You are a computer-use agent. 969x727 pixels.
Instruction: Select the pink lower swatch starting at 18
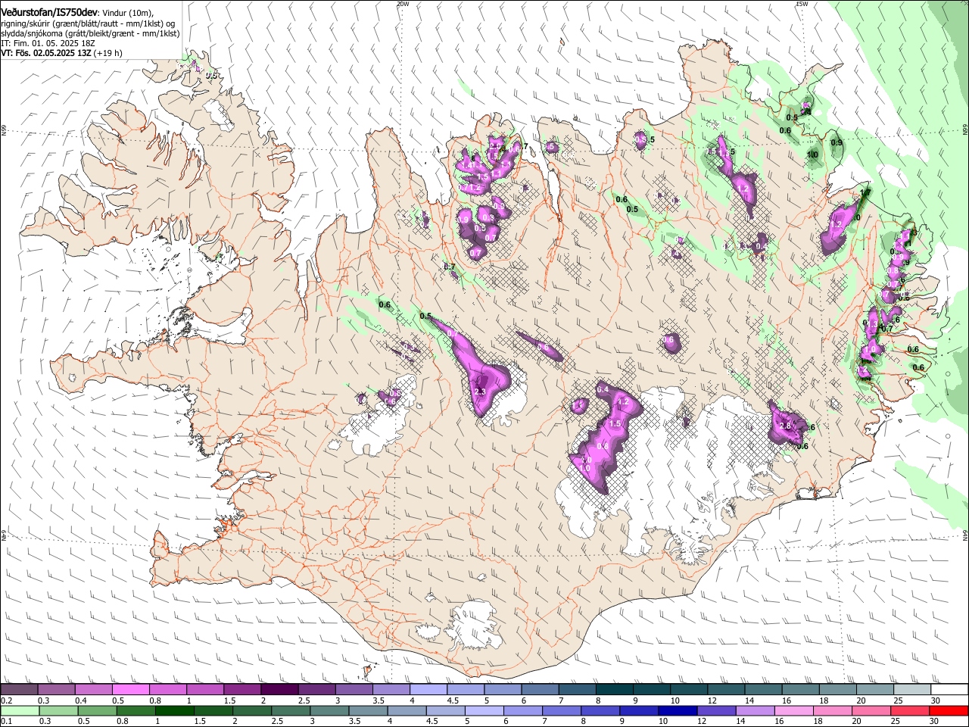pyautogui.click(x=833, y=710)
